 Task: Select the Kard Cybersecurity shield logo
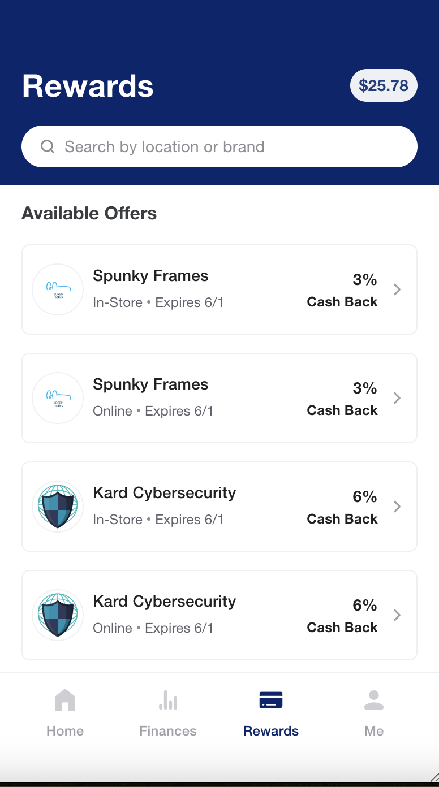[x=58, y=507]
